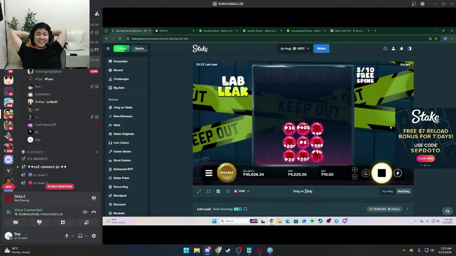Bookmark Lab Leak as favourite

coord(245,209)
